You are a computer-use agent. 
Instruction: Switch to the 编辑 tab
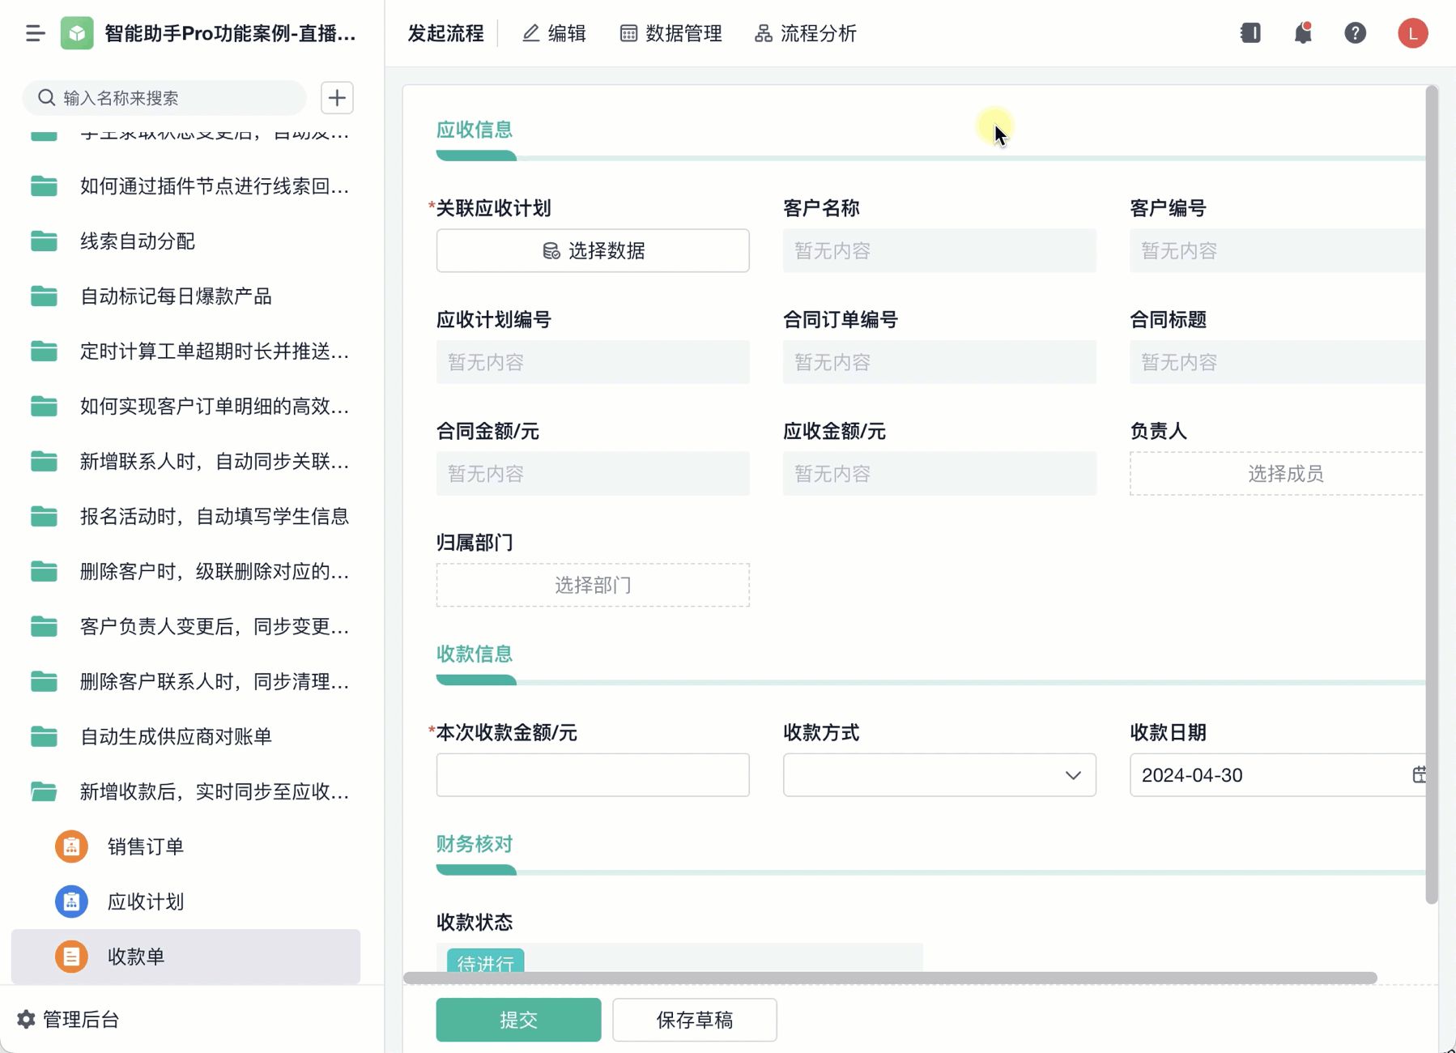pyautogui.click(x=554, y=33)
